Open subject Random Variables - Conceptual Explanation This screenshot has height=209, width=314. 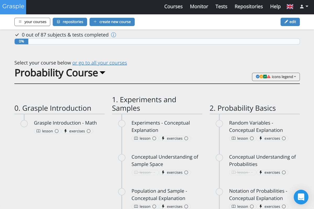[x=256, y=126]
